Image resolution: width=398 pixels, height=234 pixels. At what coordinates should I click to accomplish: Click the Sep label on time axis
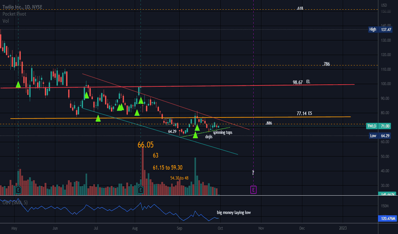(x=179, y=228)
